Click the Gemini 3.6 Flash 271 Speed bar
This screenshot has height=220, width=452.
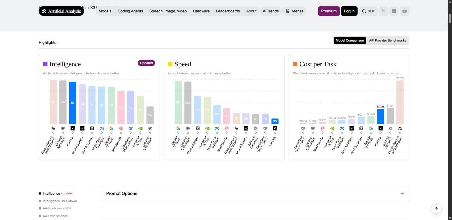pos(178,103)
